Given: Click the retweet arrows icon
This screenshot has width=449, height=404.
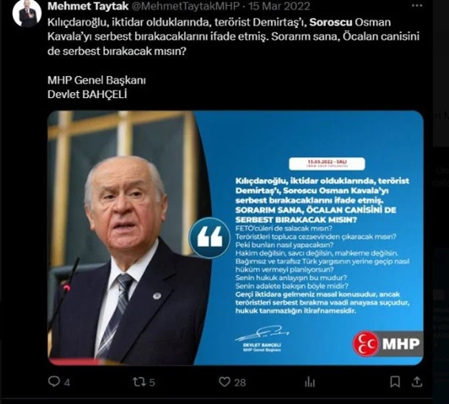Looking at the screenshot, I should (139, 382).
